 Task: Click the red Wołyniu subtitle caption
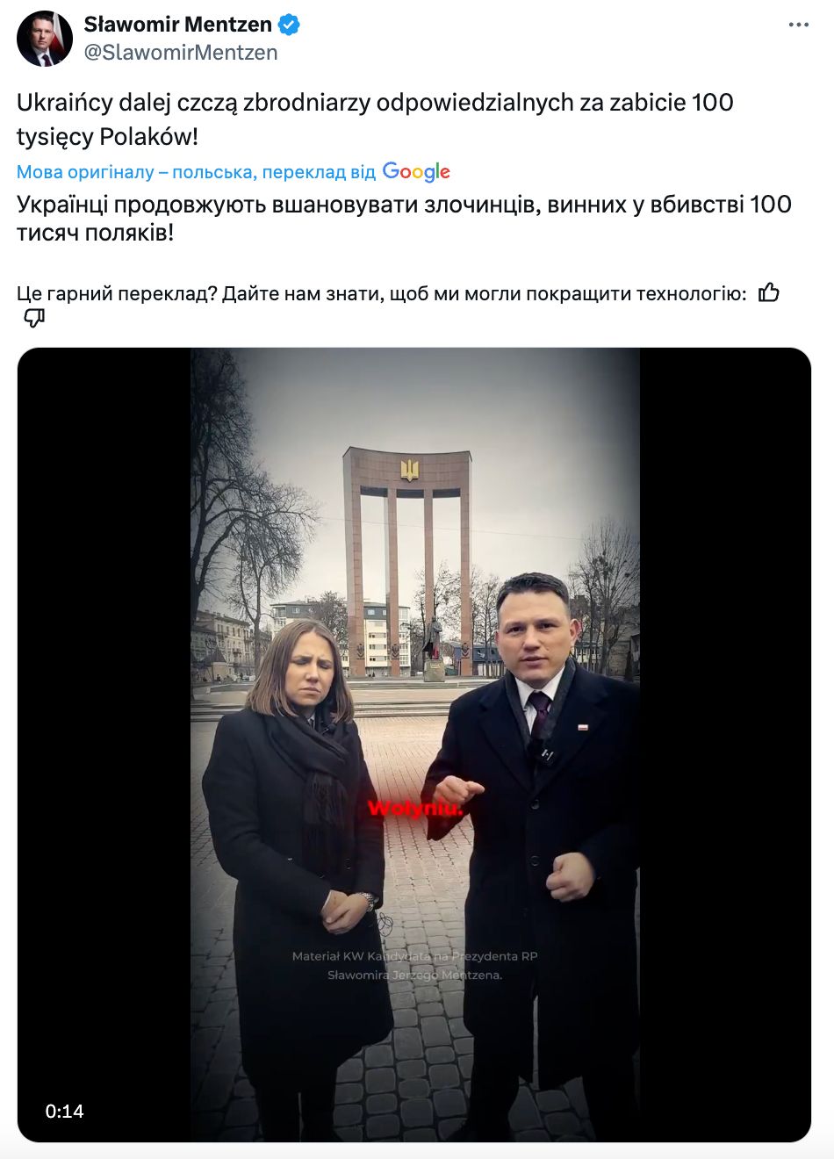pos(414,809)
